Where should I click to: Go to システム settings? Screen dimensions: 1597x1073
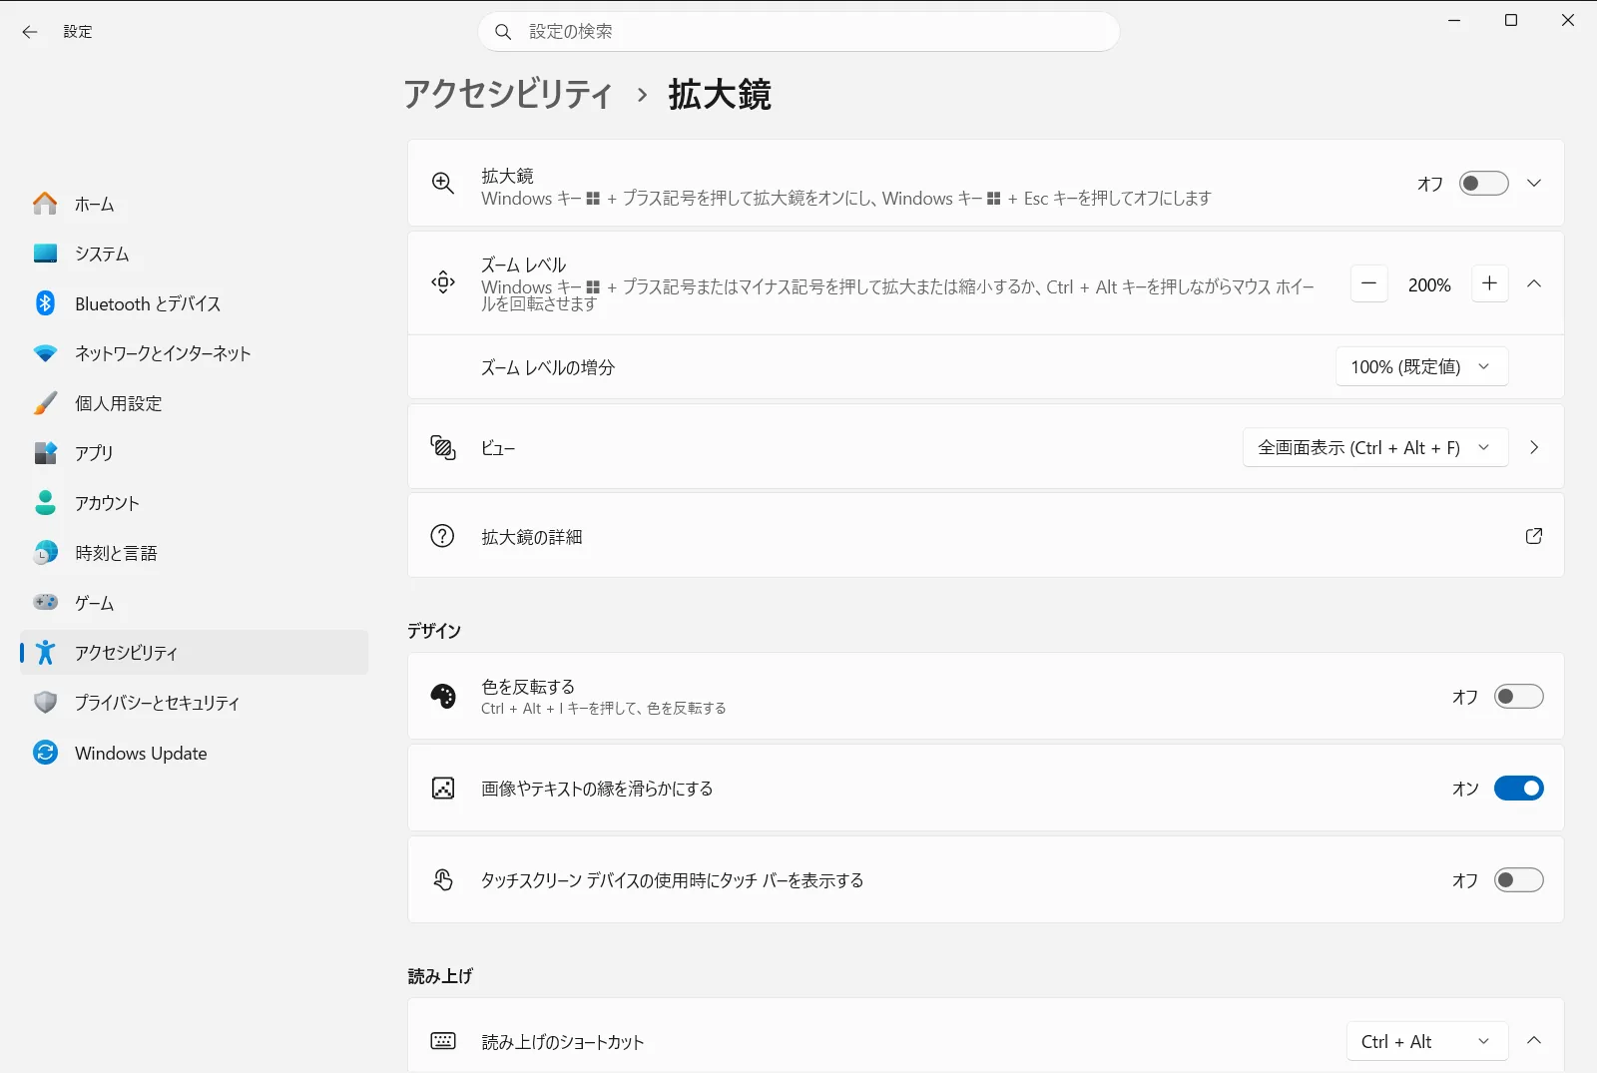194,254
